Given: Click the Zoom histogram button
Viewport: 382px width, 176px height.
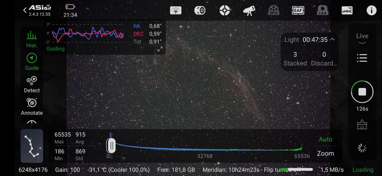Looking at the screenshot, I should click(x=325, y=153).
